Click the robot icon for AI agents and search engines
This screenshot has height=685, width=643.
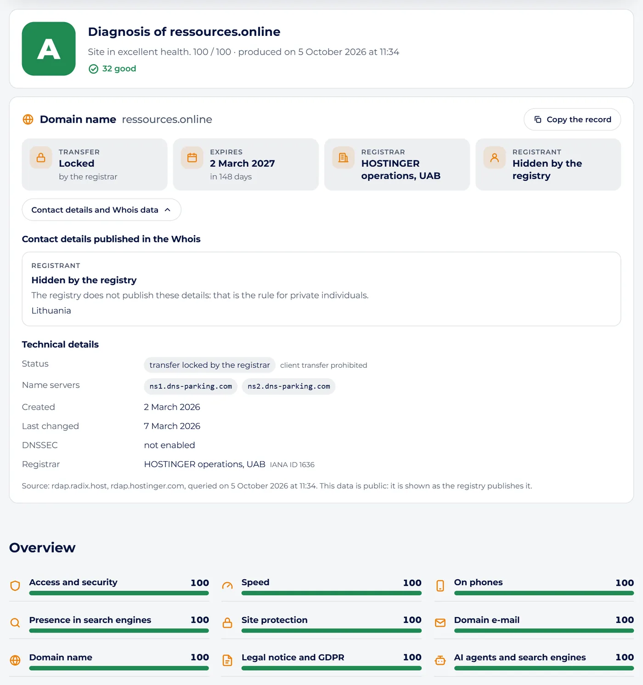point(440,660)
